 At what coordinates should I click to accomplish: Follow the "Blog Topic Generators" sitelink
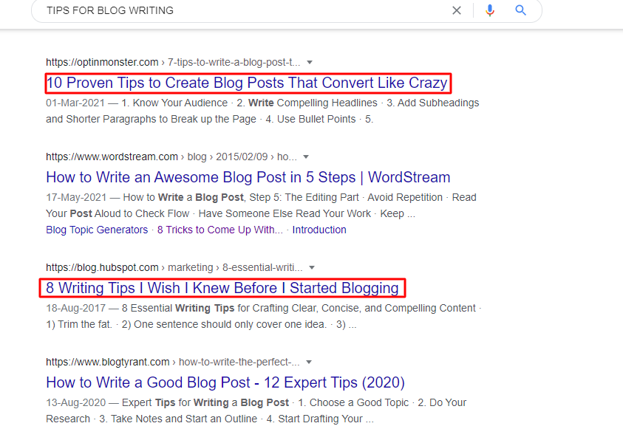click(x=97, y=230)
